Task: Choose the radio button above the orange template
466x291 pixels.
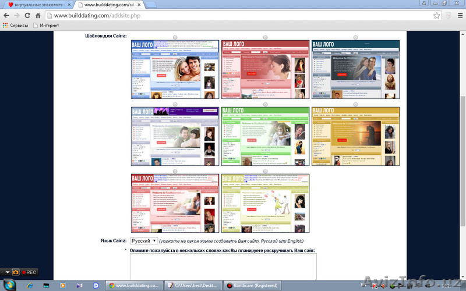Action: 355,104
